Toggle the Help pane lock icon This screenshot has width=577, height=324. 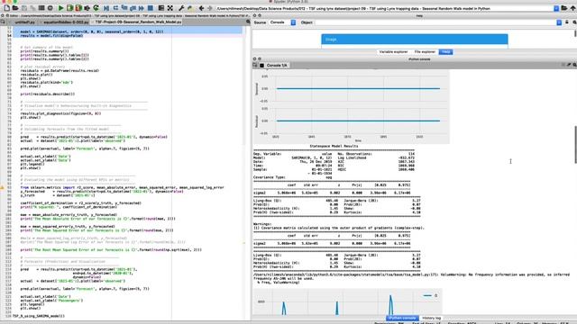pos(567,22)
